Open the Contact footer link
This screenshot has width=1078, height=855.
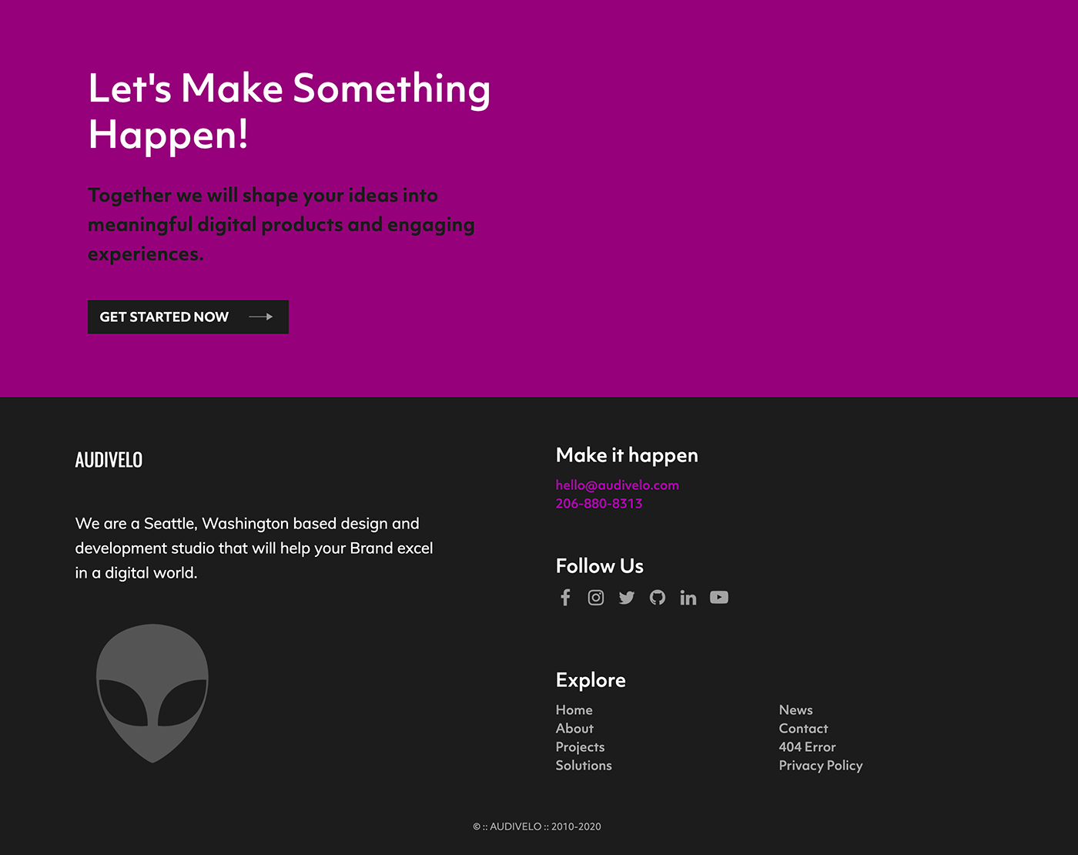pos(804,729)
